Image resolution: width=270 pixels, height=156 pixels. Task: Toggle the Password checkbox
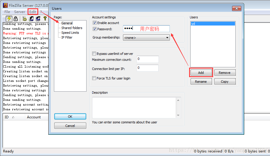(95, 29)
